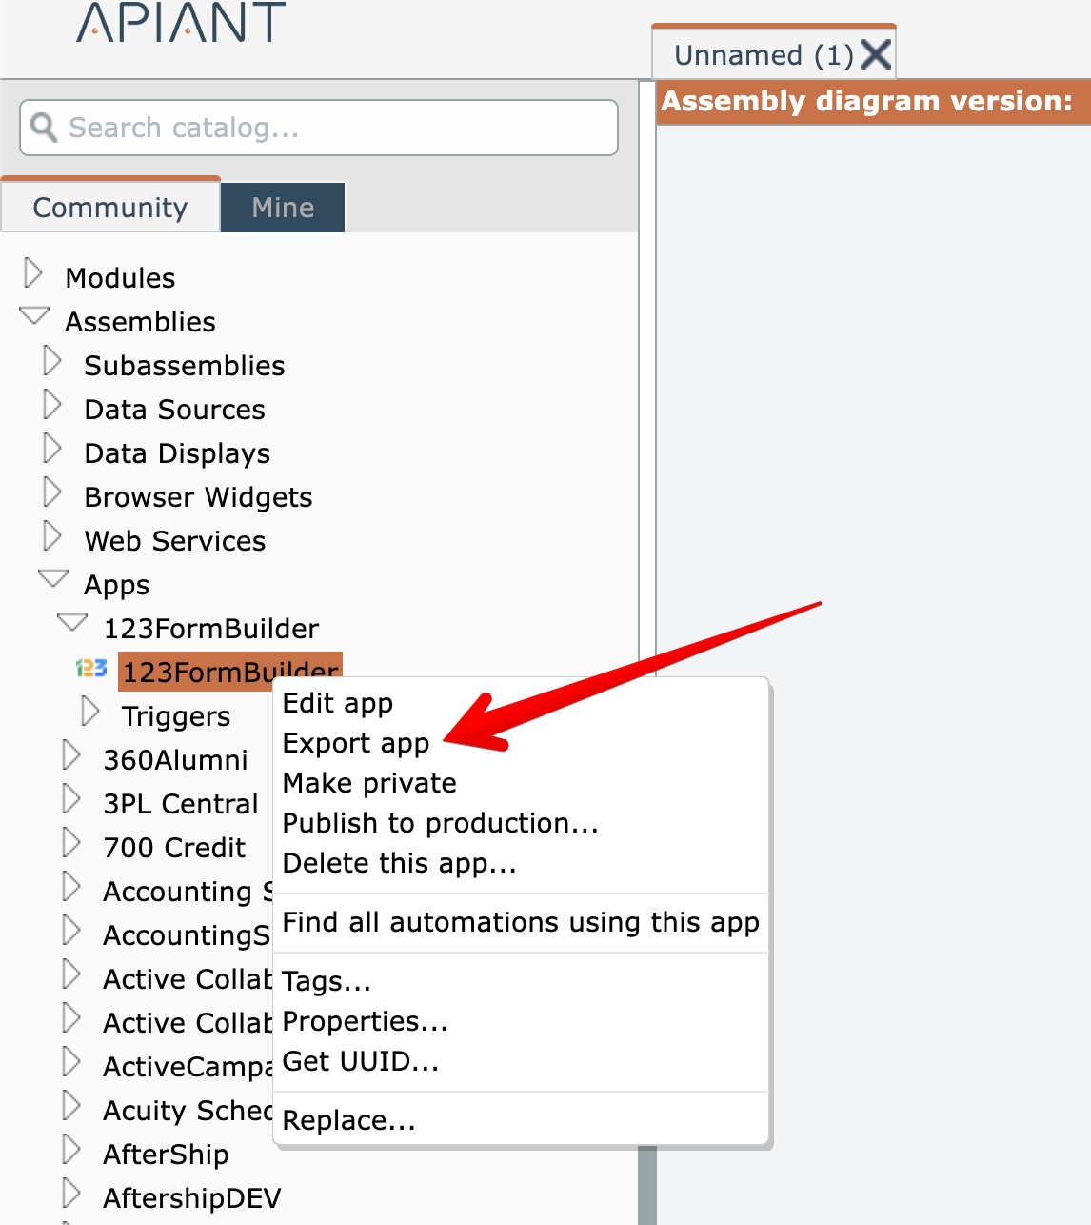This screenshot has height=1225, width=1091.
Task: Choose Delete this app option
Action: (x=400, y=863)
